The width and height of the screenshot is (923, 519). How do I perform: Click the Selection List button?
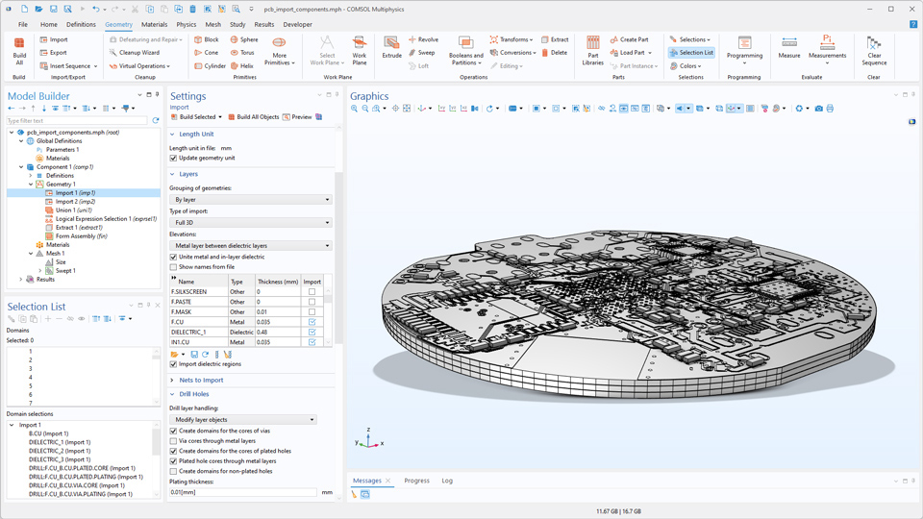coord(691,53)
